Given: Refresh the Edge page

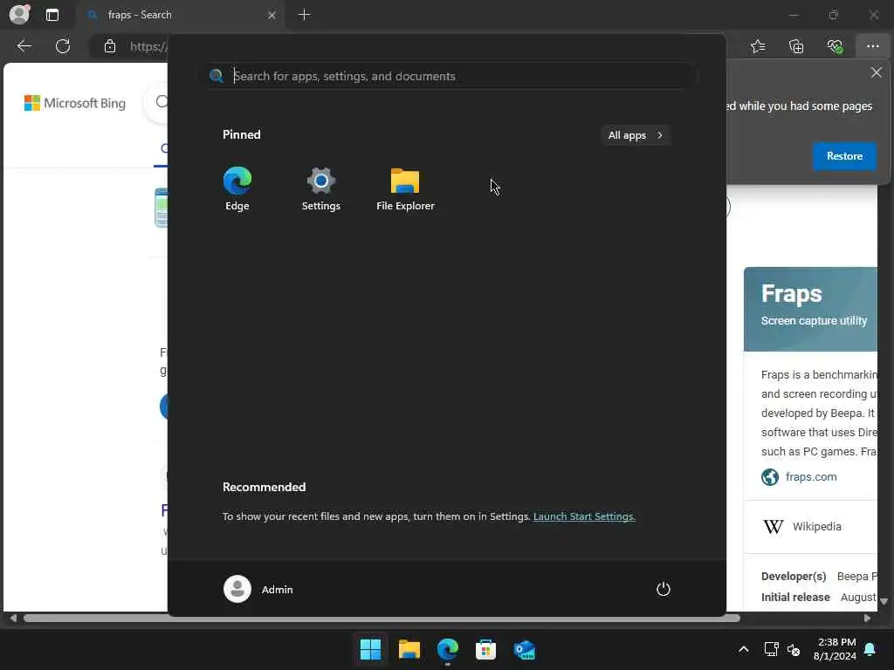Looking at the screenshot, I should (63, 46).
